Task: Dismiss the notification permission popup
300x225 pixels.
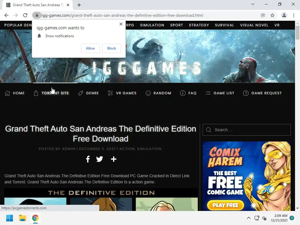Action: 121,24
